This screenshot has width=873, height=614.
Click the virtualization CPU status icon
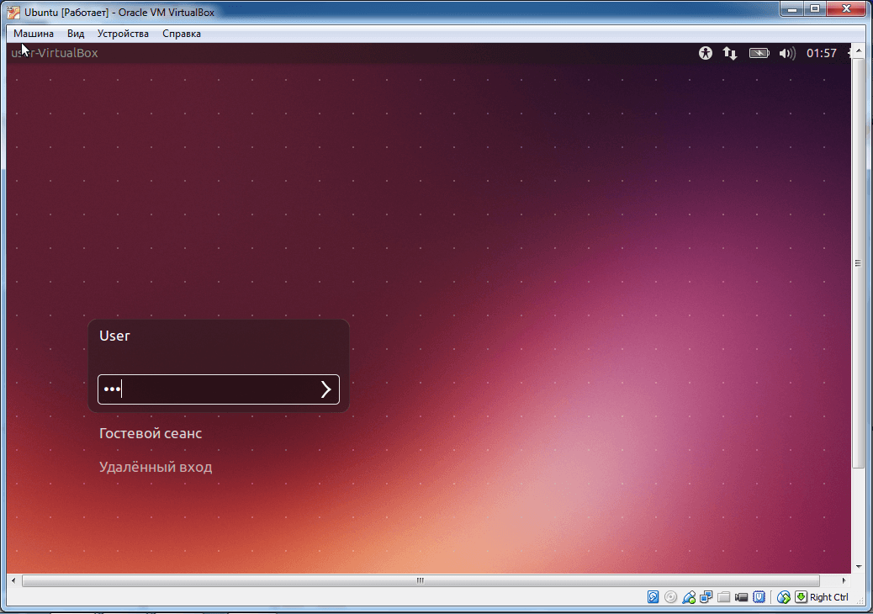coord(759,597)
